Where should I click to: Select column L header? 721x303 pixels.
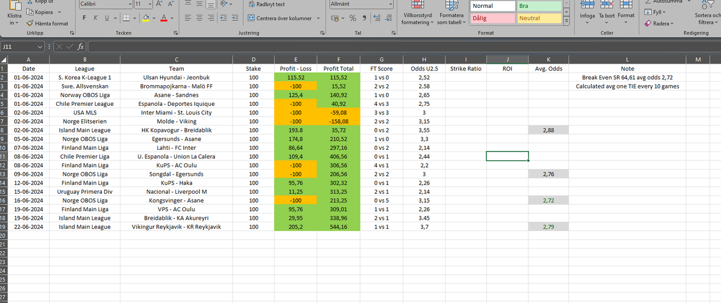coord(627,60)
